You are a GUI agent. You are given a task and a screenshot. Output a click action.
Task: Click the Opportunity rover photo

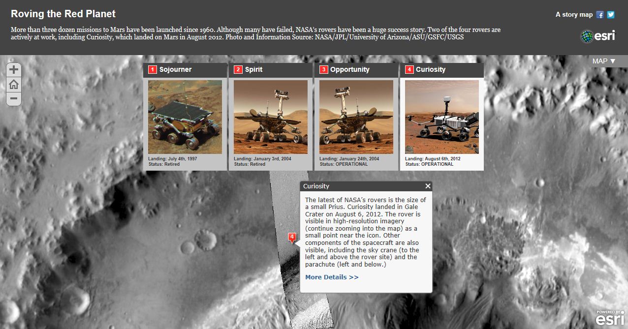[356, 117]
